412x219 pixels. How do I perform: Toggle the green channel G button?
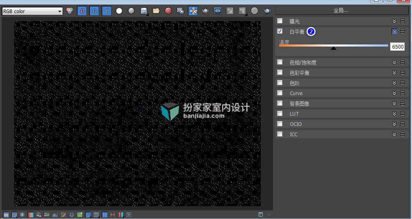click(94, 11)
